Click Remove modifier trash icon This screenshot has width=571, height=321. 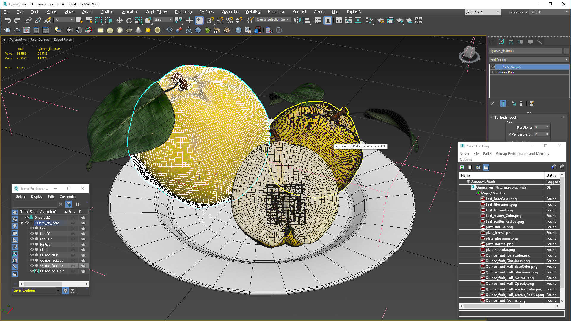click(x=521, y=103)
